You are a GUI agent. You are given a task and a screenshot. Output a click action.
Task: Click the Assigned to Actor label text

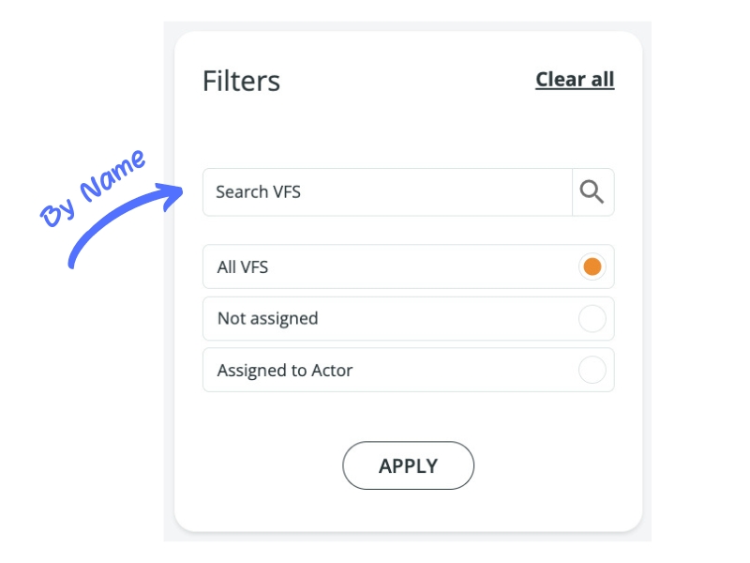point(285,371)
